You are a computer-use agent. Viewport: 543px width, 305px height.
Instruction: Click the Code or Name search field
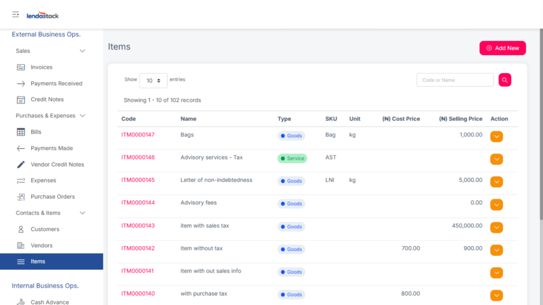(455, 80)
